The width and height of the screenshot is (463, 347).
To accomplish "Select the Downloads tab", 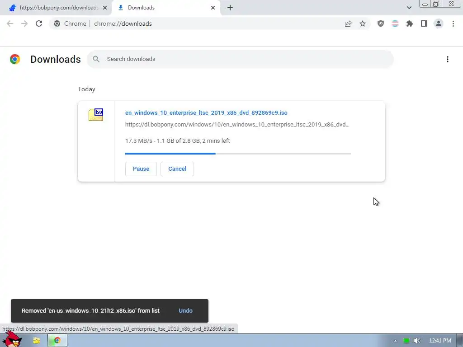I will (x=166, y=8).
